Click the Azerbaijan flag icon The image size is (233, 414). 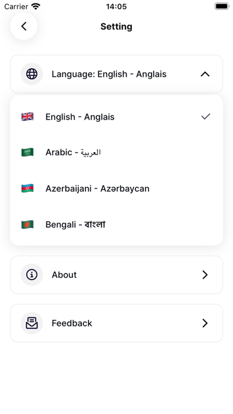pos(27,188)
